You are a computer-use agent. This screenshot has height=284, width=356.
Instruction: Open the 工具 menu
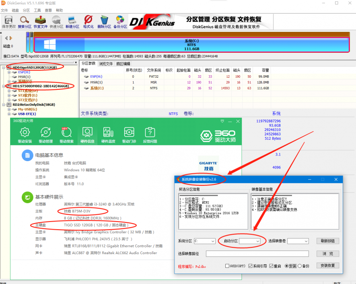pos(37,10)
